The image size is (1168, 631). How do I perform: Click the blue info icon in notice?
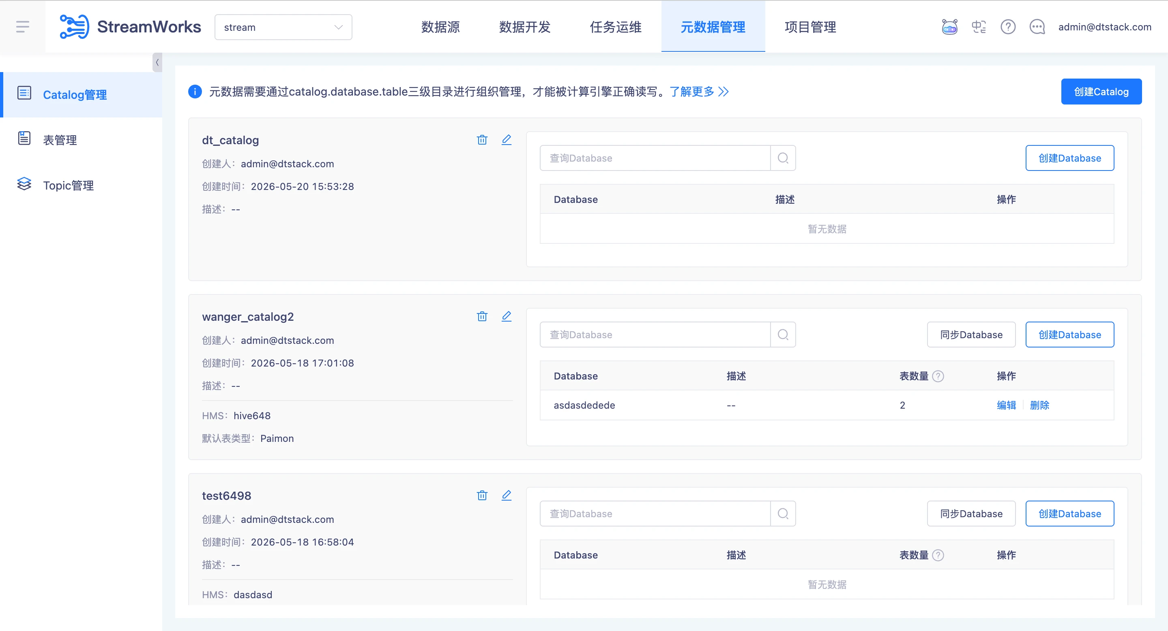(195, 92)
